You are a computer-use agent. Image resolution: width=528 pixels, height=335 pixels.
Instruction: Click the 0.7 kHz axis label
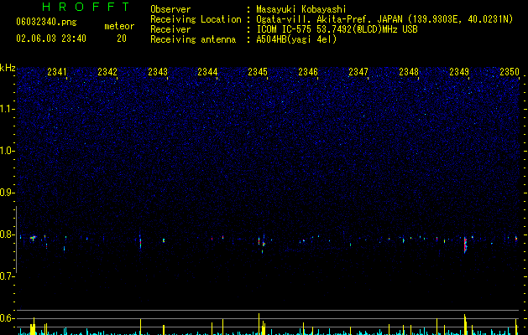click(7, 276)
